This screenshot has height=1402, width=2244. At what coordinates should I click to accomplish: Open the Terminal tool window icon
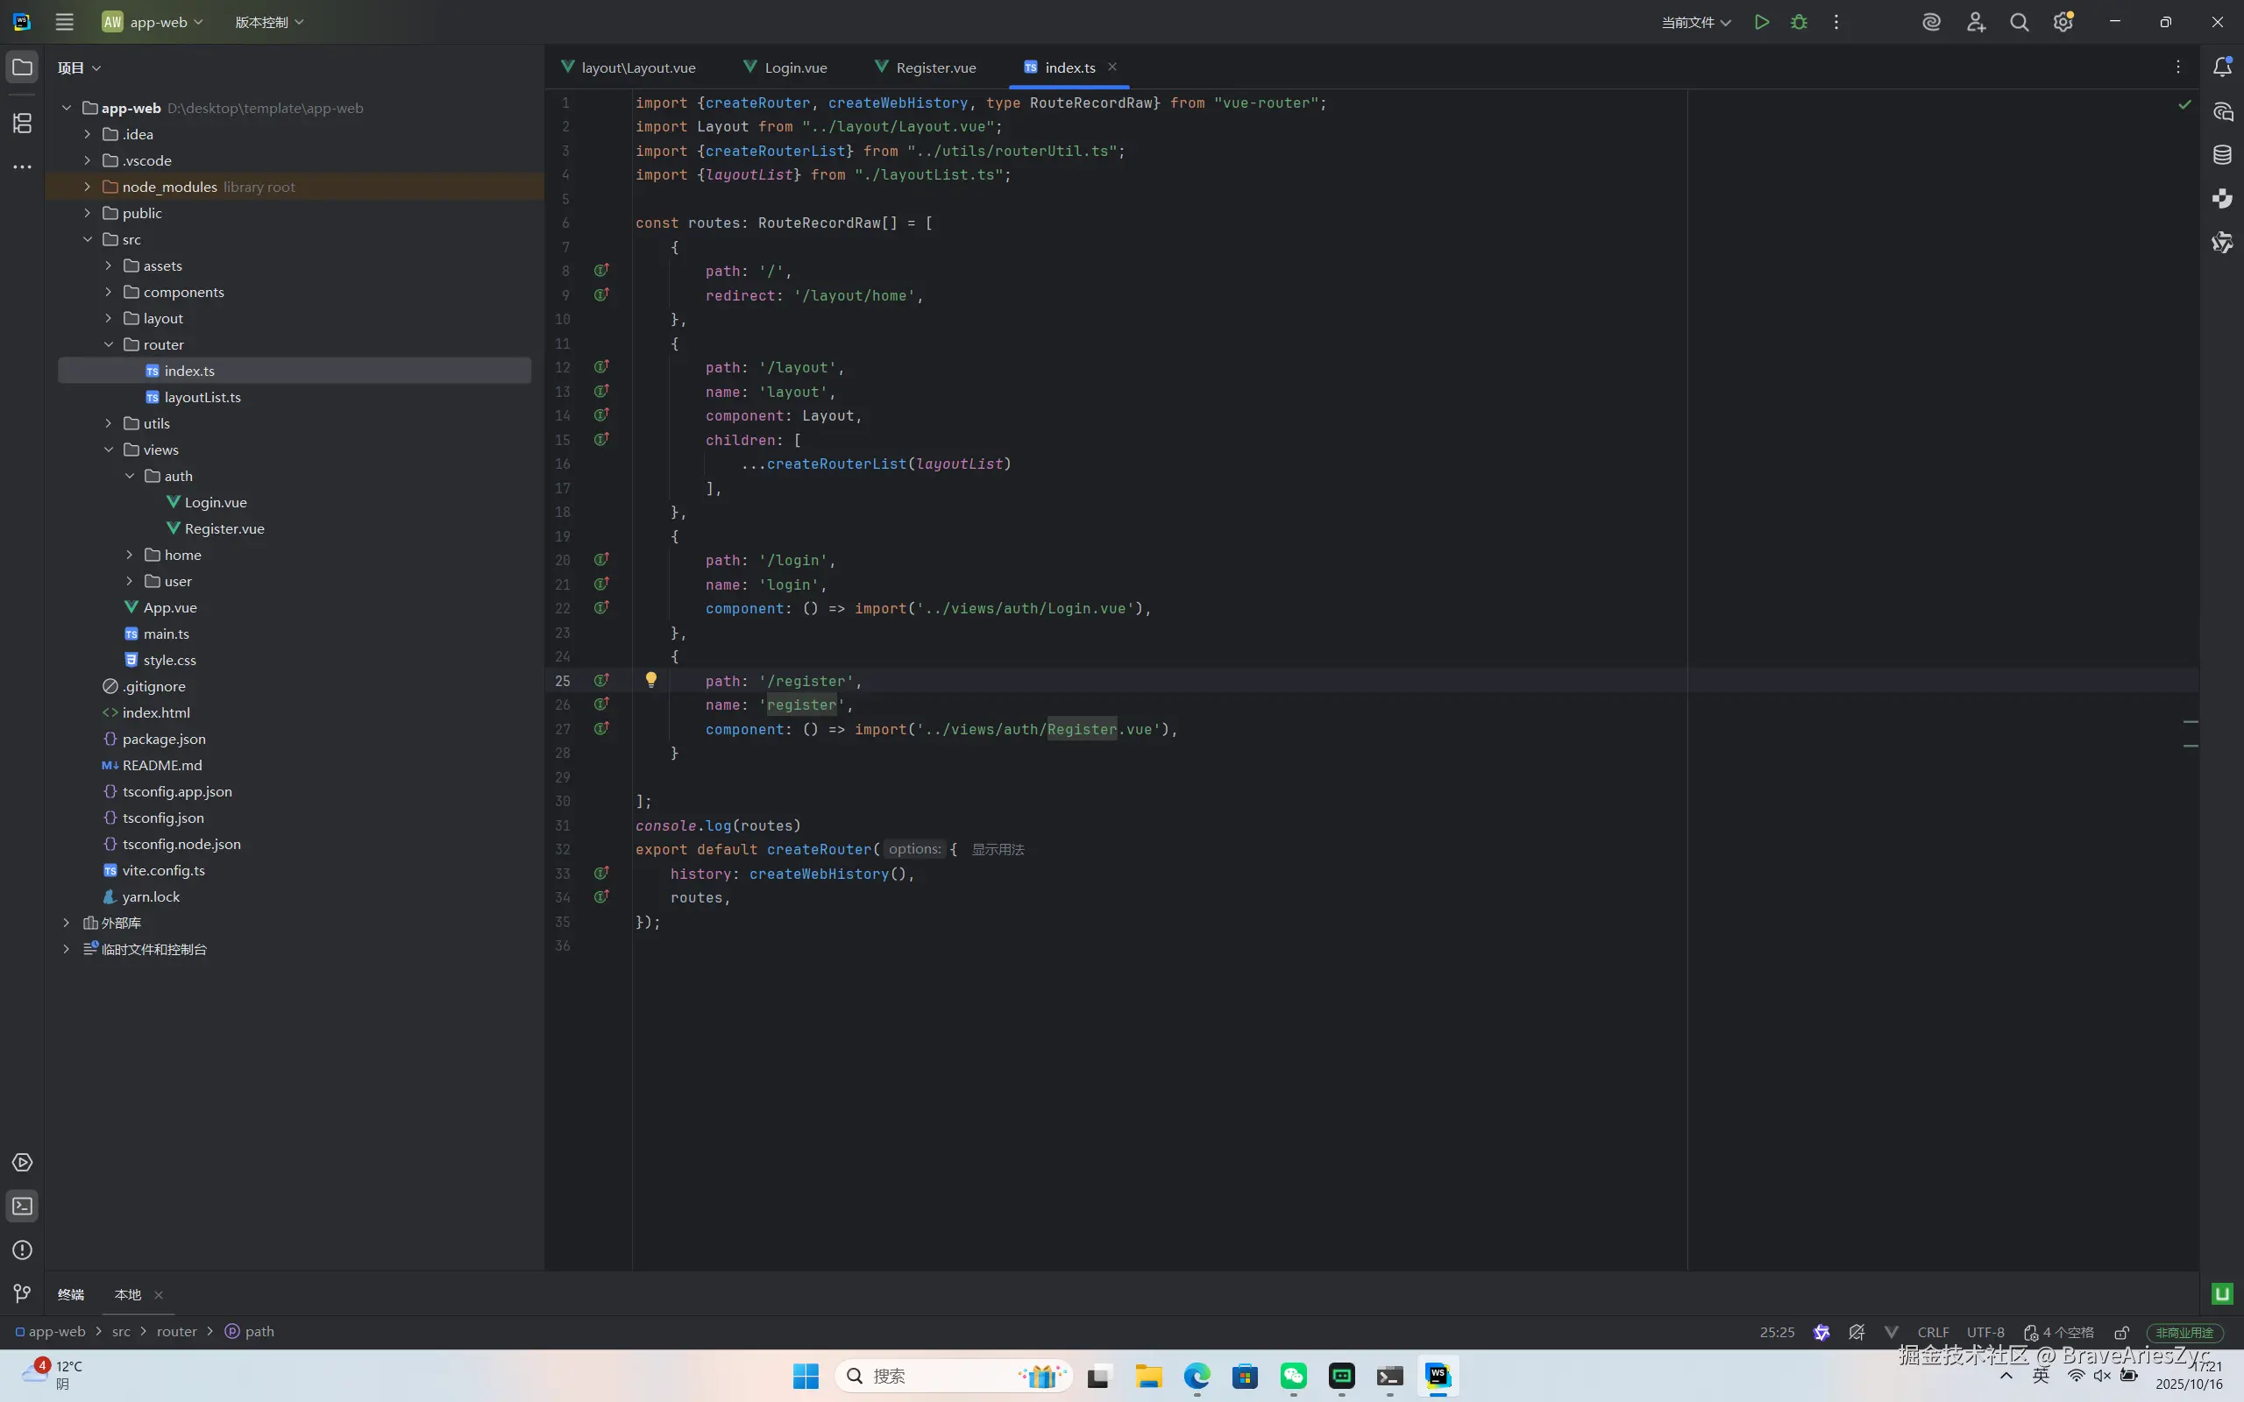pyautogui.click(x=22, y=1207)
